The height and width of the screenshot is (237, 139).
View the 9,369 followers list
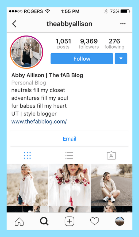89,44
